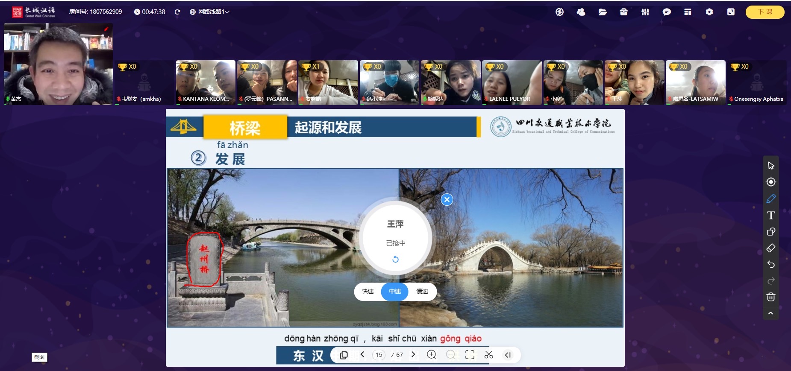
Task: Open the teaching toolbox icon
Action: click(623, 12)
